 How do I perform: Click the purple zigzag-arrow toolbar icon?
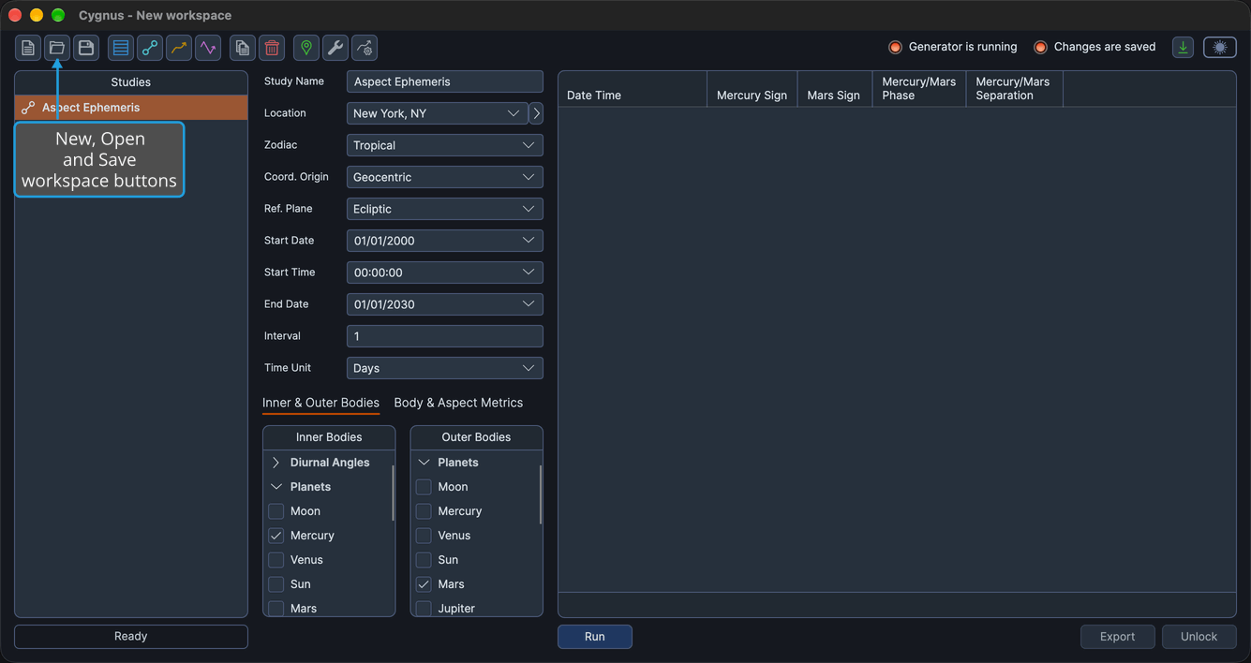[208, 48]
